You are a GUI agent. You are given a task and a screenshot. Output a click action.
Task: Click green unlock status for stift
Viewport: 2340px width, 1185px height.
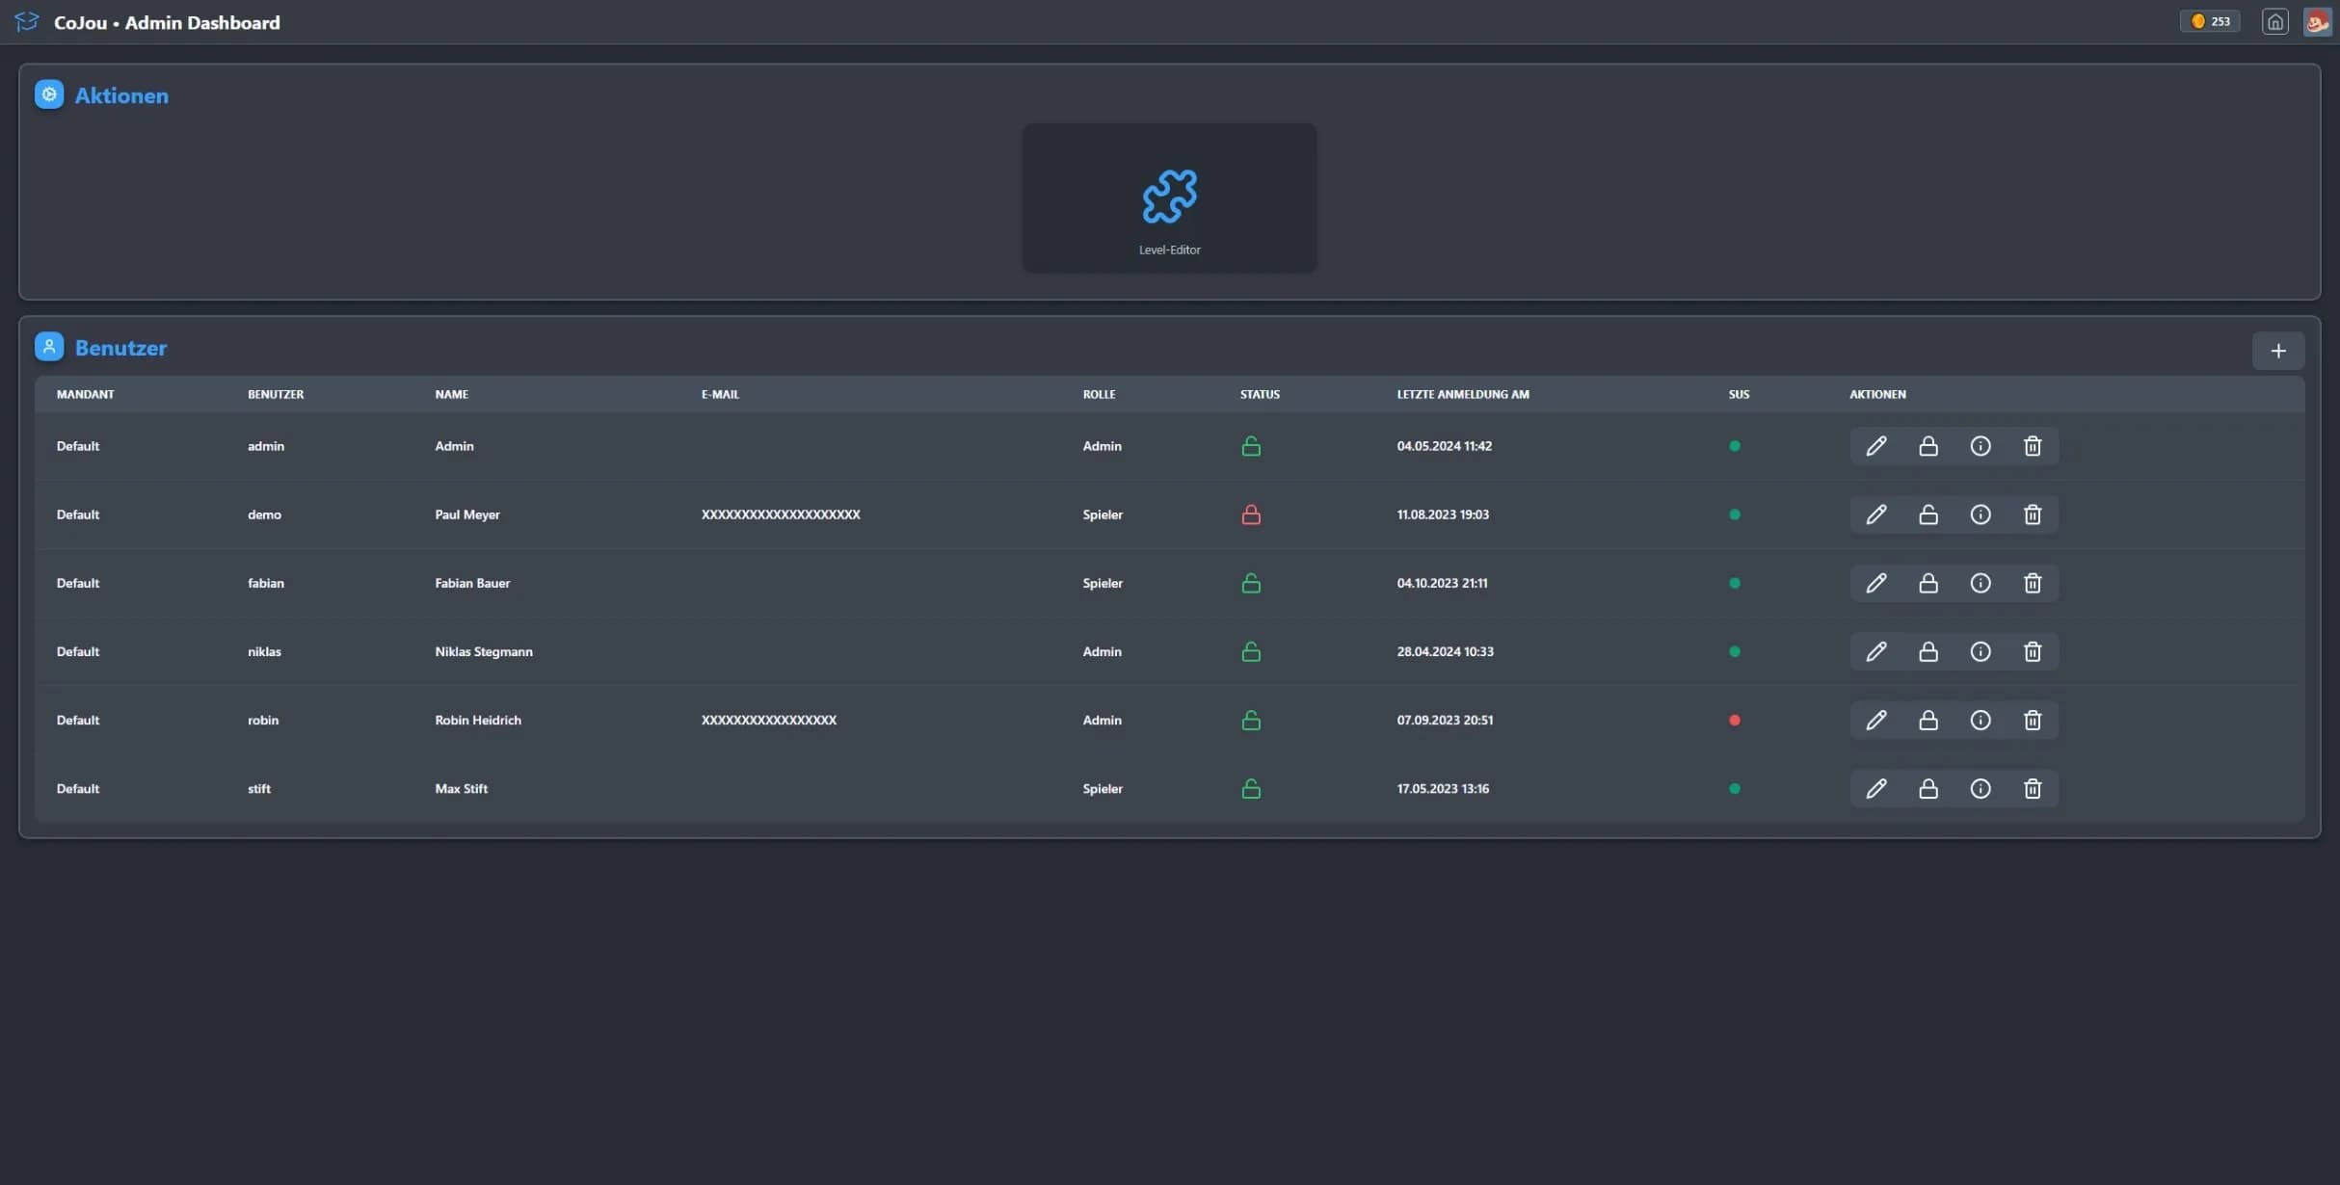(x=1250, y=788)
